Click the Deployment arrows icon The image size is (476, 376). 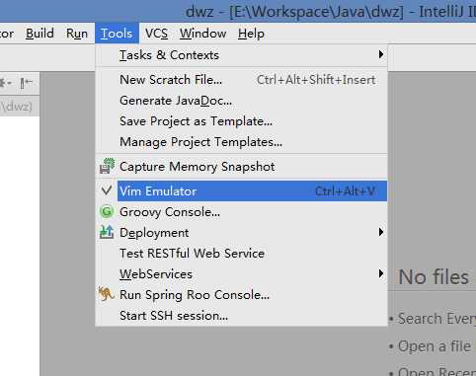click(x=107, y=232)
